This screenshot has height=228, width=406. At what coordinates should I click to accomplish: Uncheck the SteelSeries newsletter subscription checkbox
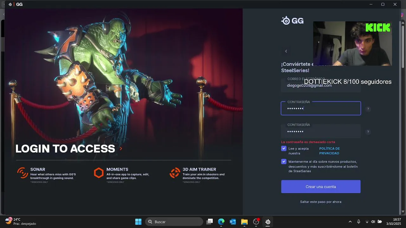click(284, 161)
